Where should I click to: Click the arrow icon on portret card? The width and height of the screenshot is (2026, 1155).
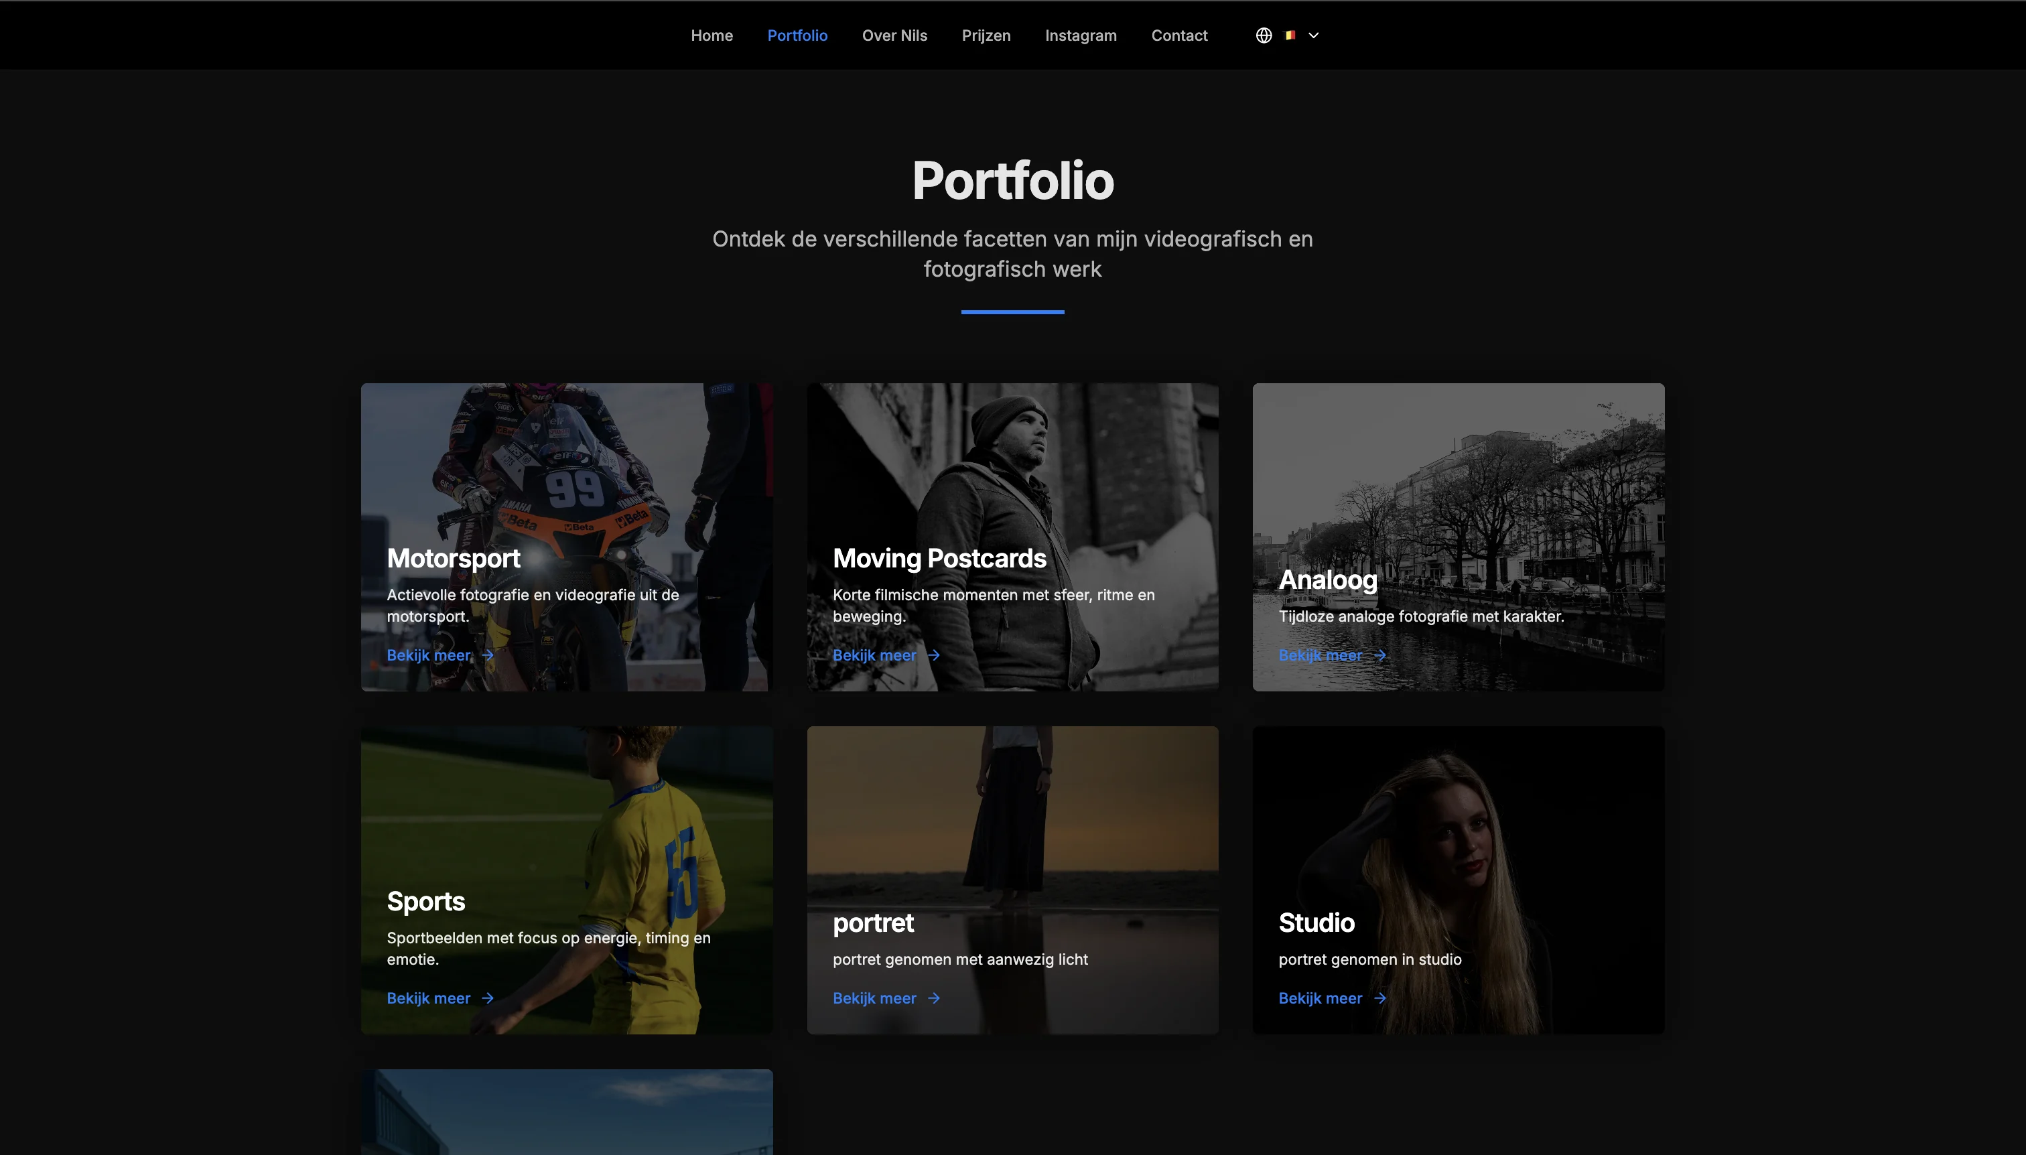coord(934,998)
